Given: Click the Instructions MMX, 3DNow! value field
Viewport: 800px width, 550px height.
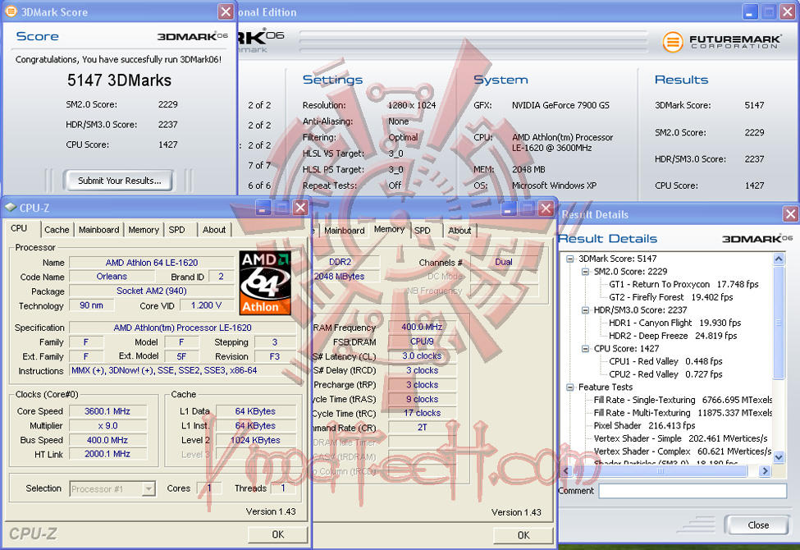Looking at the screenshot, I should (183, 371).
